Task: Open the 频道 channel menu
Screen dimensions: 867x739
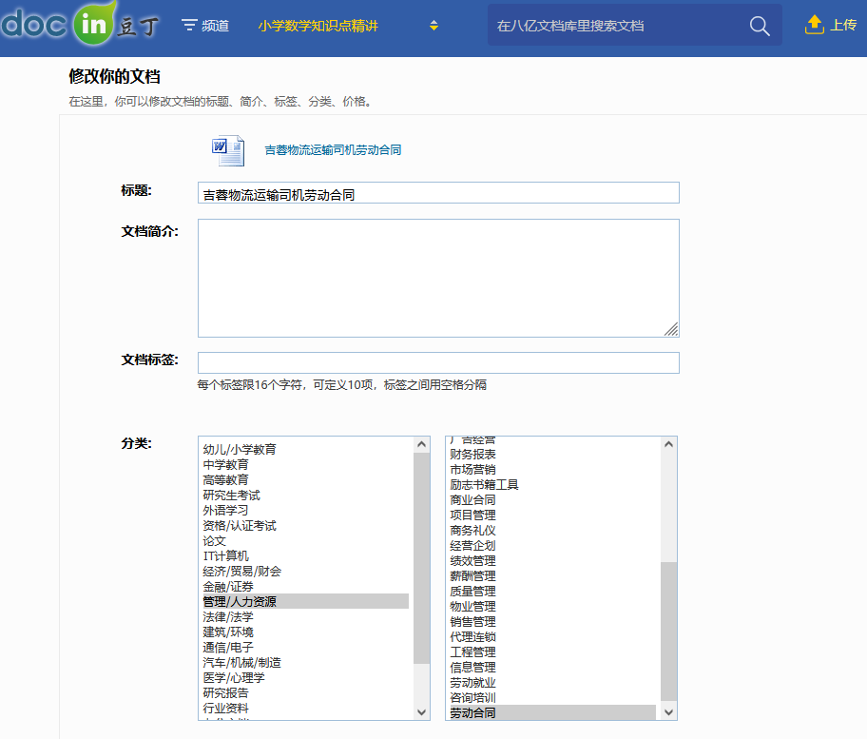Action: 205,26
